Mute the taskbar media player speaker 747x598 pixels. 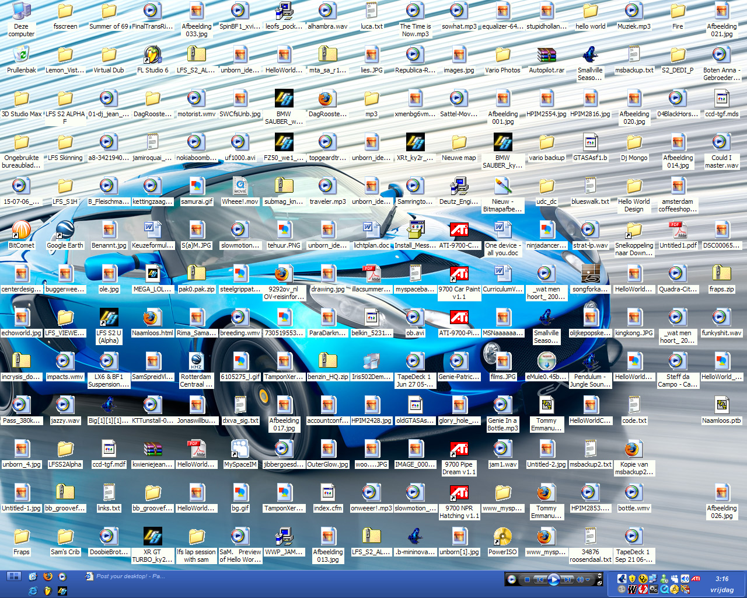point(580,579)
